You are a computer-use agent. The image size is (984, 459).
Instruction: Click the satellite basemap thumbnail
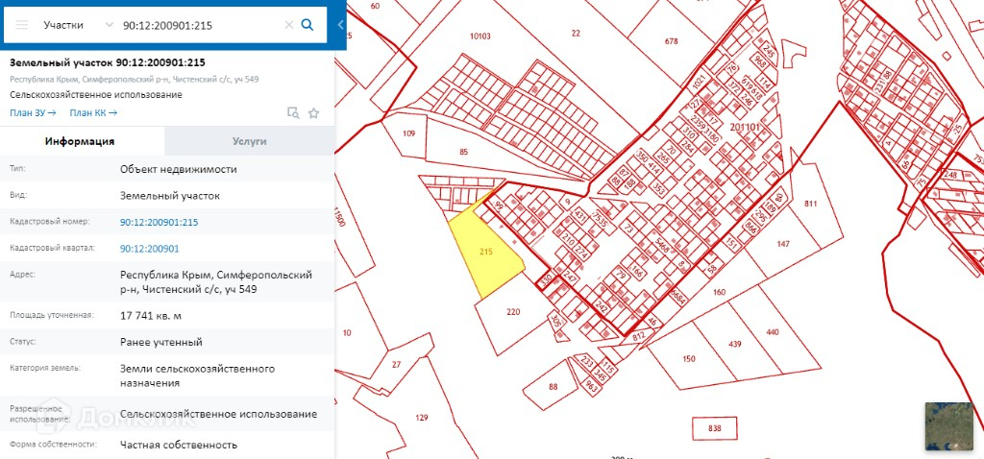pyautogui.click(x=948, y=426)
